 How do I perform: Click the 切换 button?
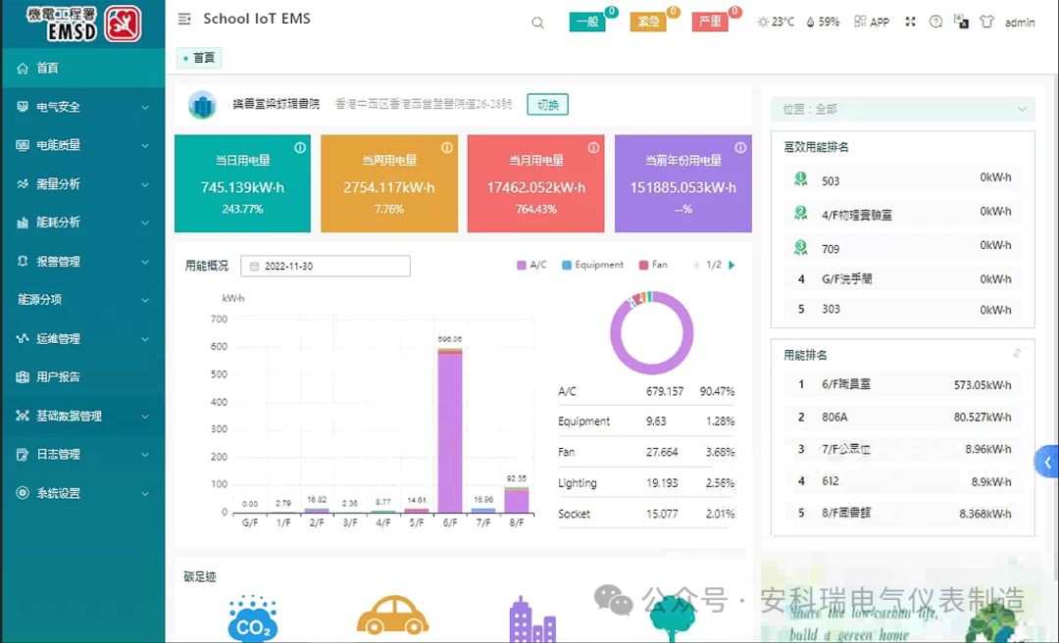click(547, 105)
